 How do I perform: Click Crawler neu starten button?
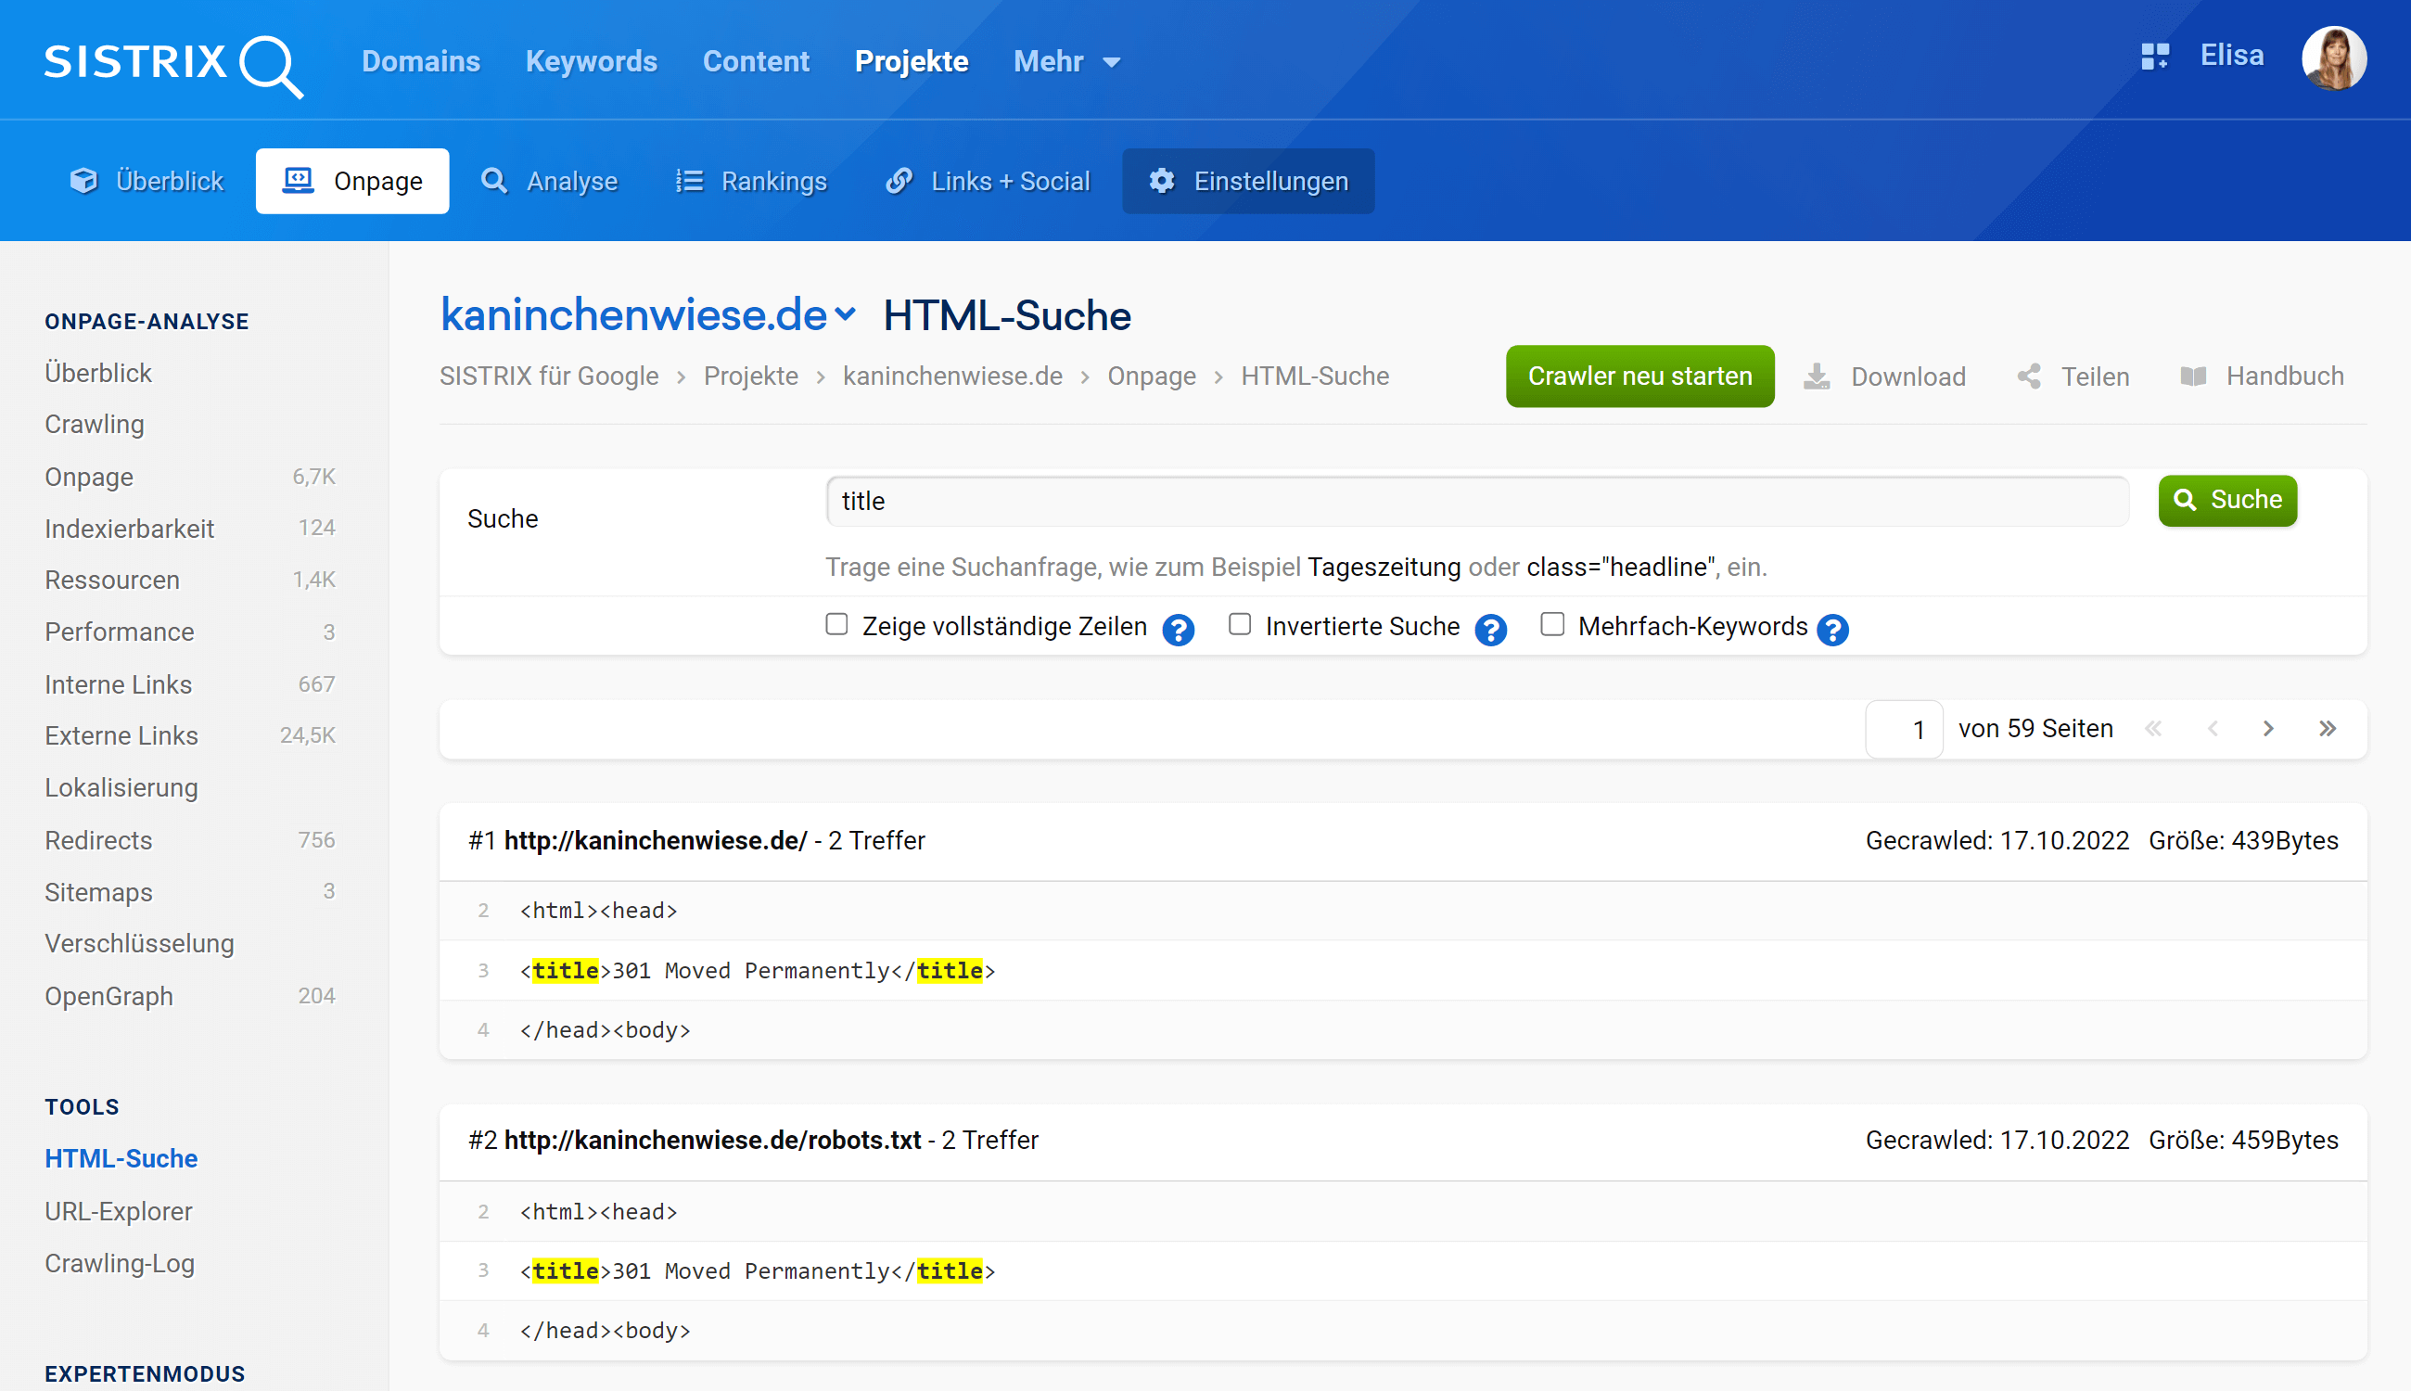(1640, 376)
